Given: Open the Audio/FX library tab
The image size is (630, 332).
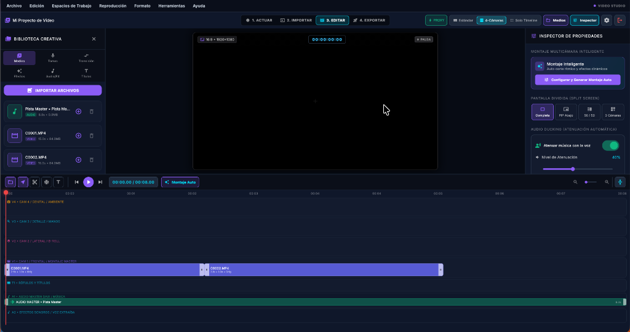Looking at the screenshot, I should [x=53, y=73].
